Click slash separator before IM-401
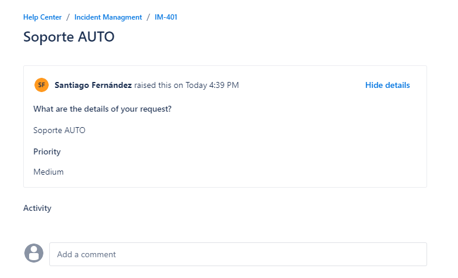The width and height of the screenshot is (458, 278). (148, 17)
